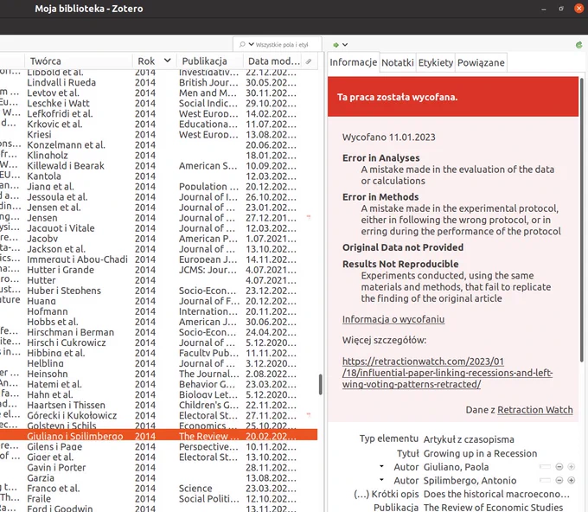Click the green sync icon
588x512 pixels.
click(579, 45)
